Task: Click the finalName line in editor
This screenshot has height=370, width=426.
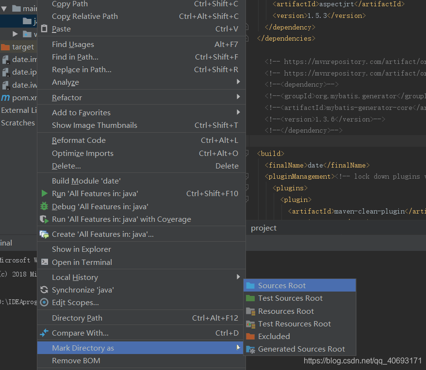Action: tap(317, 165)
